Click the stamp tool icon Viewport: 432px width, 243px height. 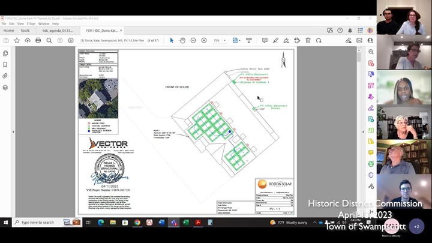(x=297, y=41)
